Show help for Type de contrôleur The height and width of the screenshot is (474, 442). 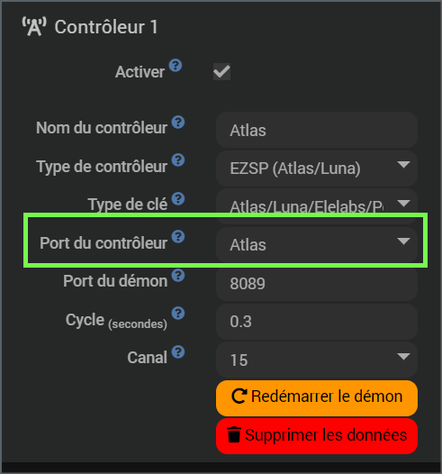click(178, 160)
